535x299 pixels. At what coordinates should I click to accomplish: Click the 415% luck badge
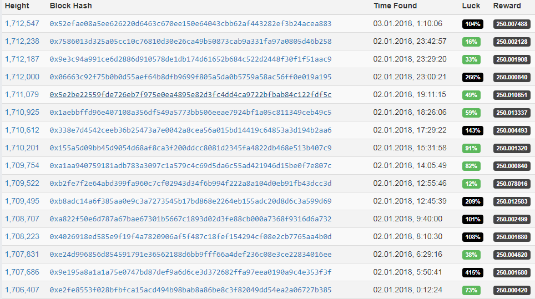[473, 272]
